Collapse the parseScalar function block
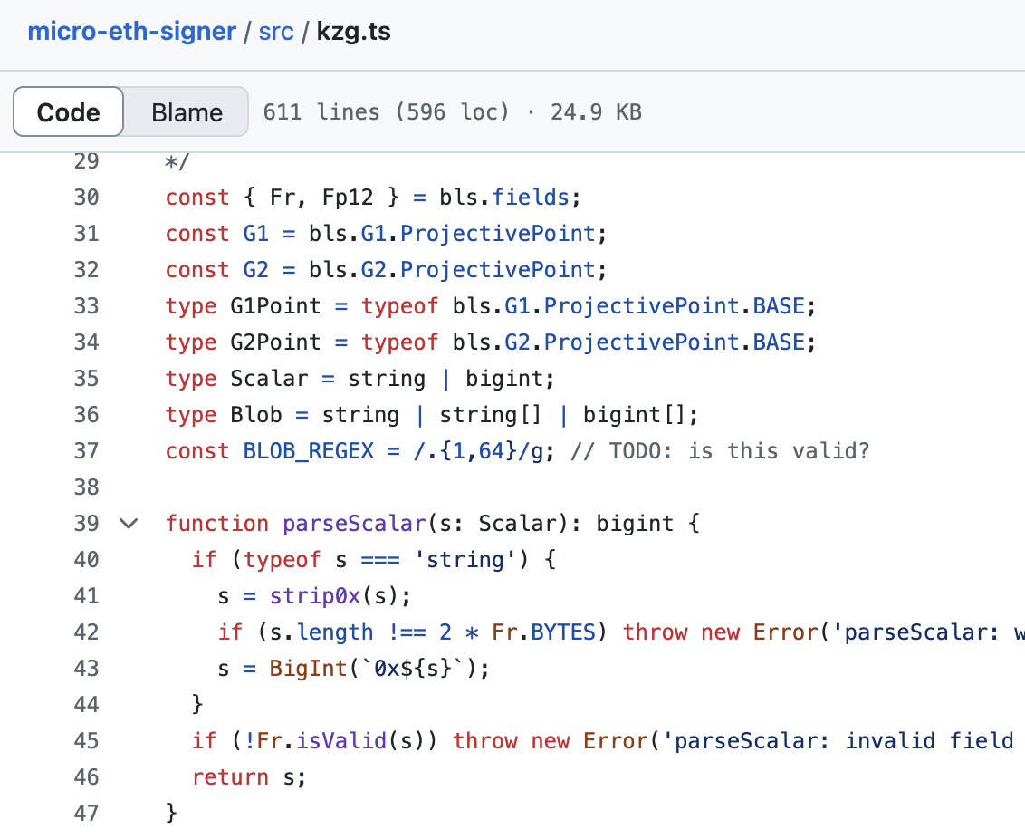This screenshot has width=1025, height=839. pyautogui.click(x=128, y=524)
